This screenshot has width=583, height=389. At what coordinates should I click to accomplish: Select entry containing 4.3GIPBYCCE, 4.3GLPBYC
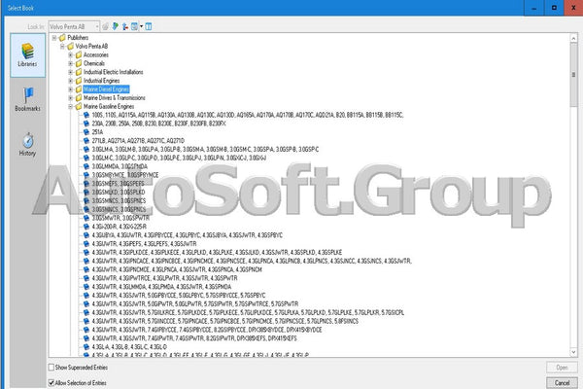[187, 235]
